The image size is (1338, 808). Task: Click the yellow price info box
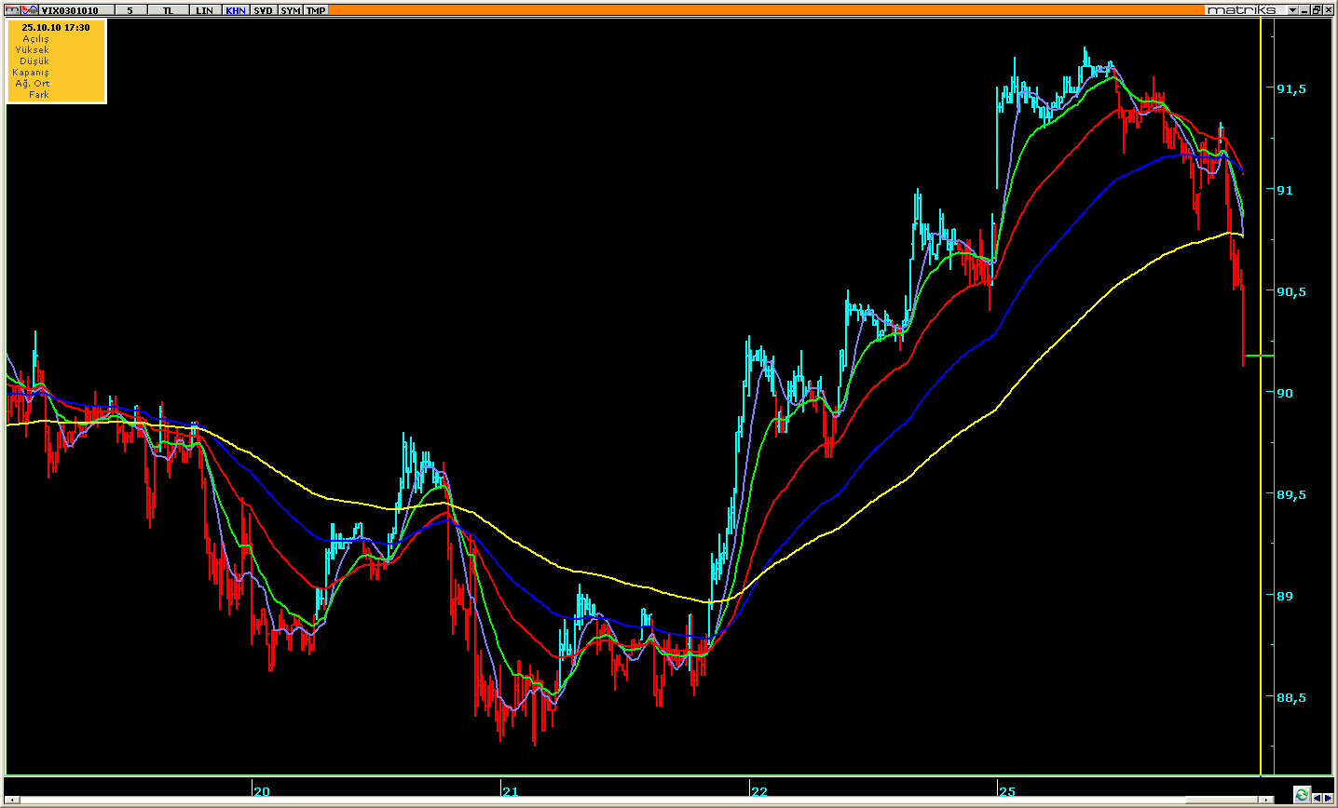56,61
